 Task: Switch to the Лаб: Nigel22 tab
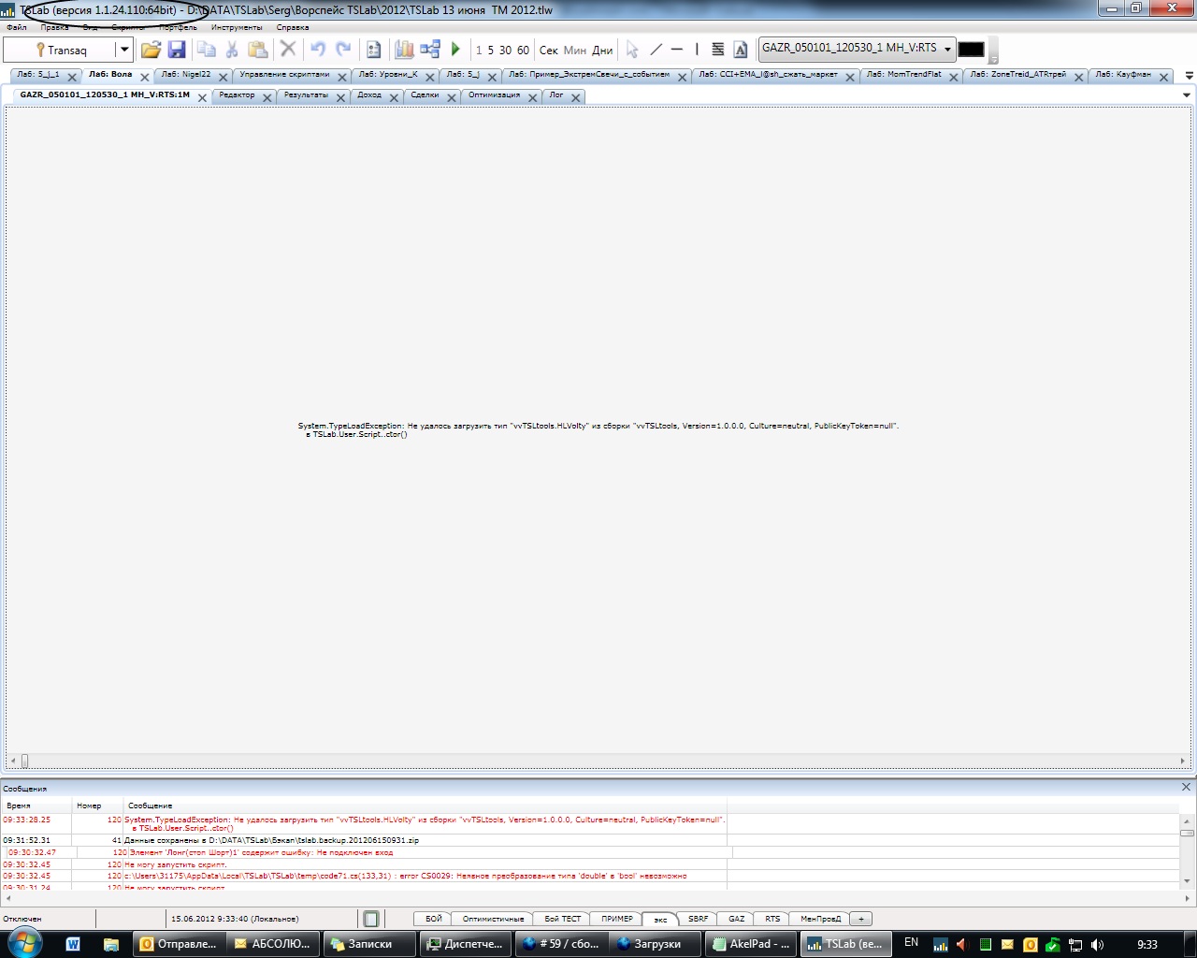[186, 75]
